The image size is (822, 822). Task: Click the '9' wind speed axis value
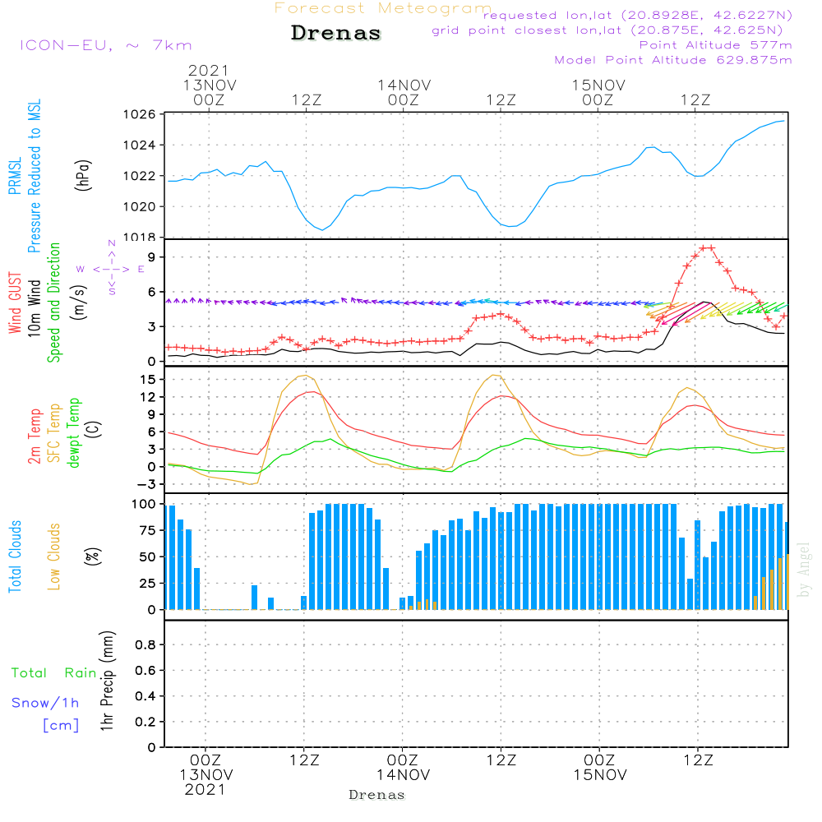(x=152, y=256)
